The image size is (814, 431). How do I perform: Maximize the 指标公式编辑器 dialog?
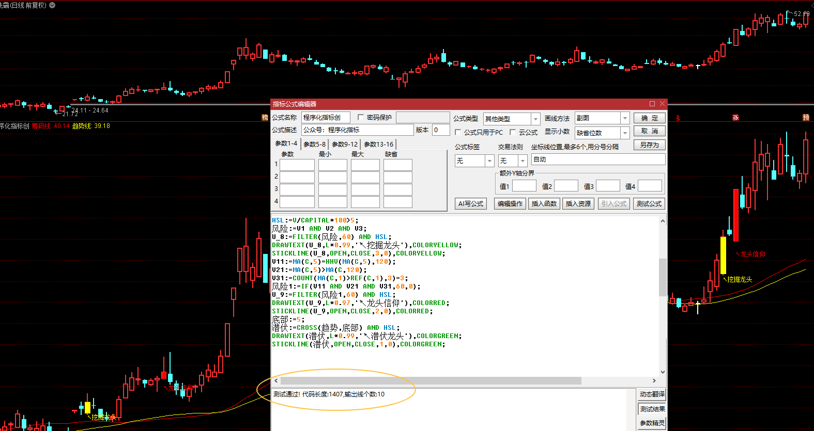click(x=652, y=104)
